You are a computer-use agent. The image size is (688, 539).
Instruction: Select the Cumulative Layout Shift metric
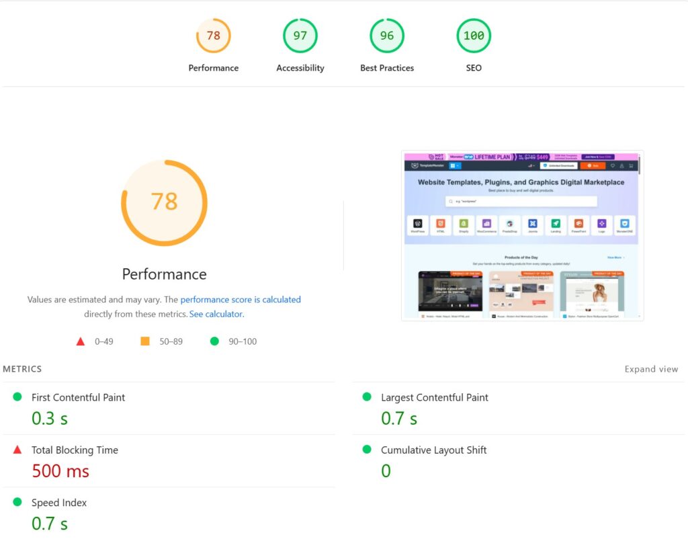(x=518, y=461)
